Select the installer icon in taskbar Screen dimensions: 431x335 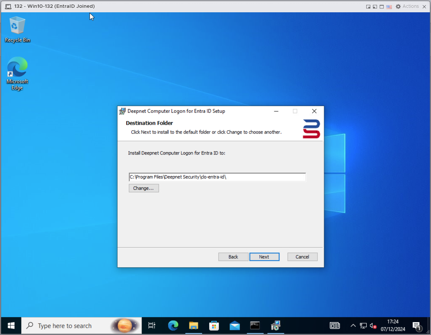pos(275,326)
